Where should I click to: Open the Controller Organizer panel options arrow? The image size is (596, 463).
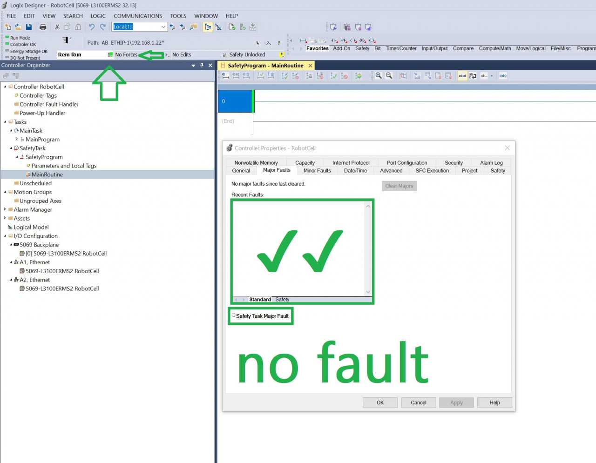pos(193,66)
